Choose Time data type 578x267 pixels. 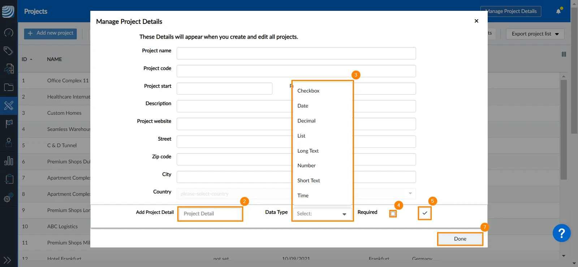[322, 196]
